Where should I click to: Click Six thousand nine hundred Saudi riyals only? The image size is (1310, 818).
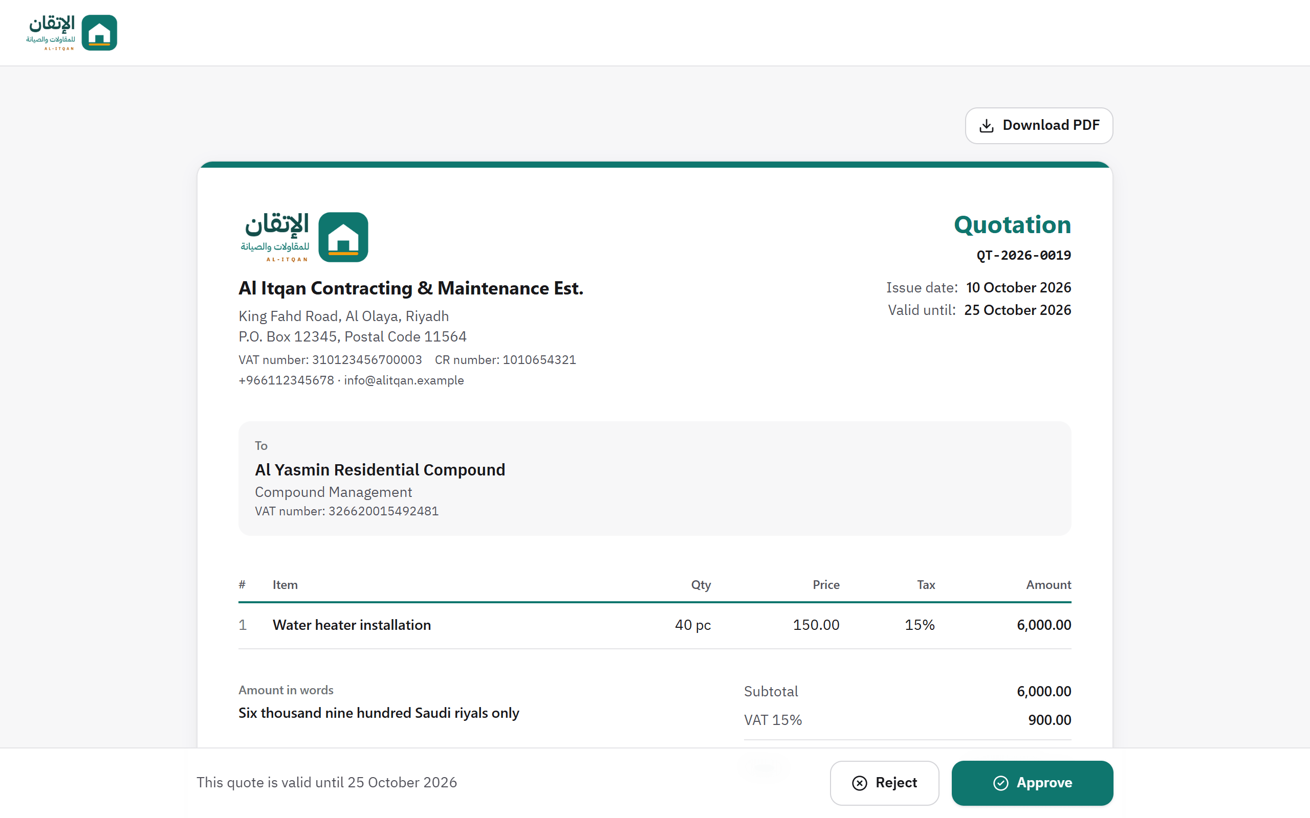(379, 713)
